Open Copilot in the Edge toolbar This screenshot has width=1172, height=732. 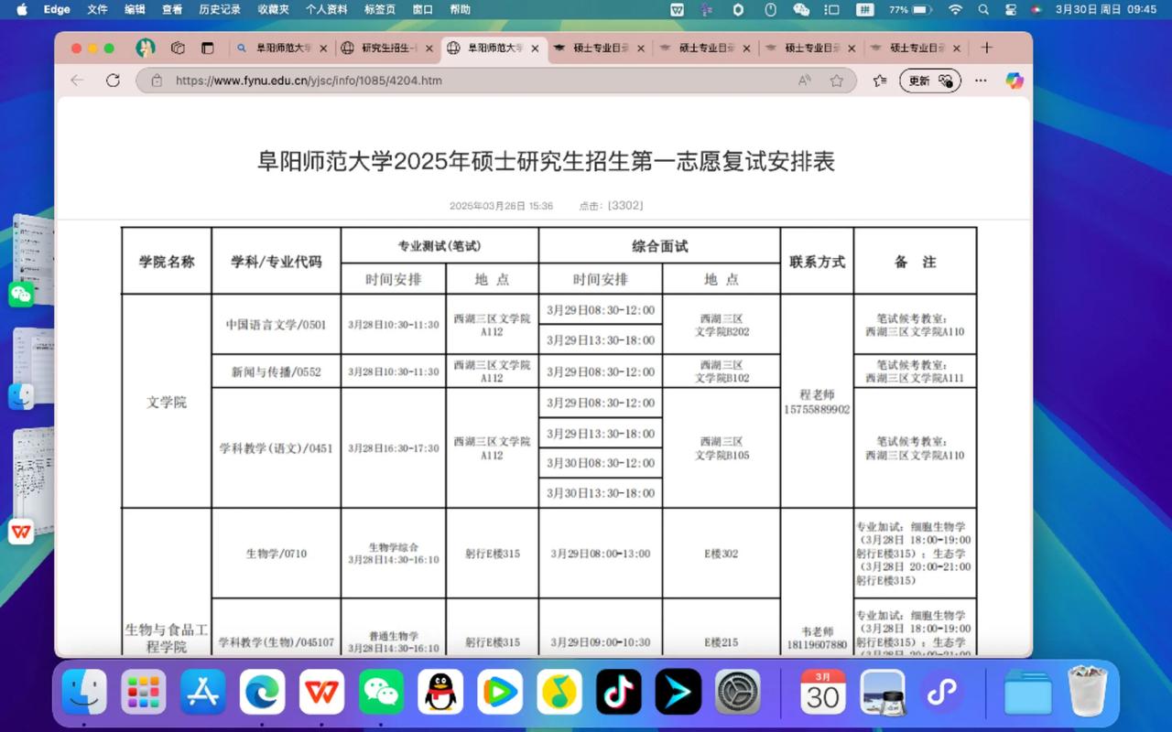(x=1014, y=81)
